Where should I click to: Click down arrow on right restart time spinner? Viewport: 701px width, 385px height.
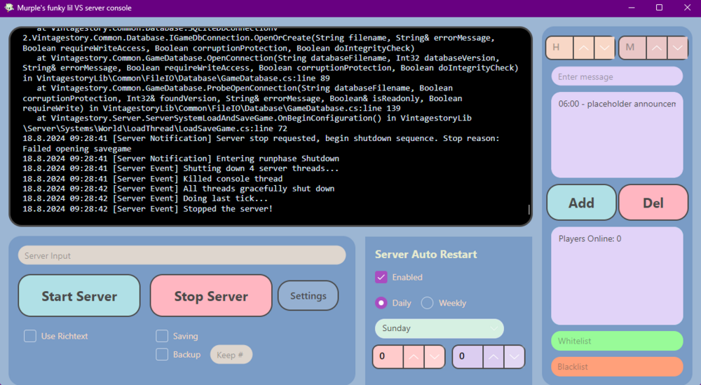515,356
